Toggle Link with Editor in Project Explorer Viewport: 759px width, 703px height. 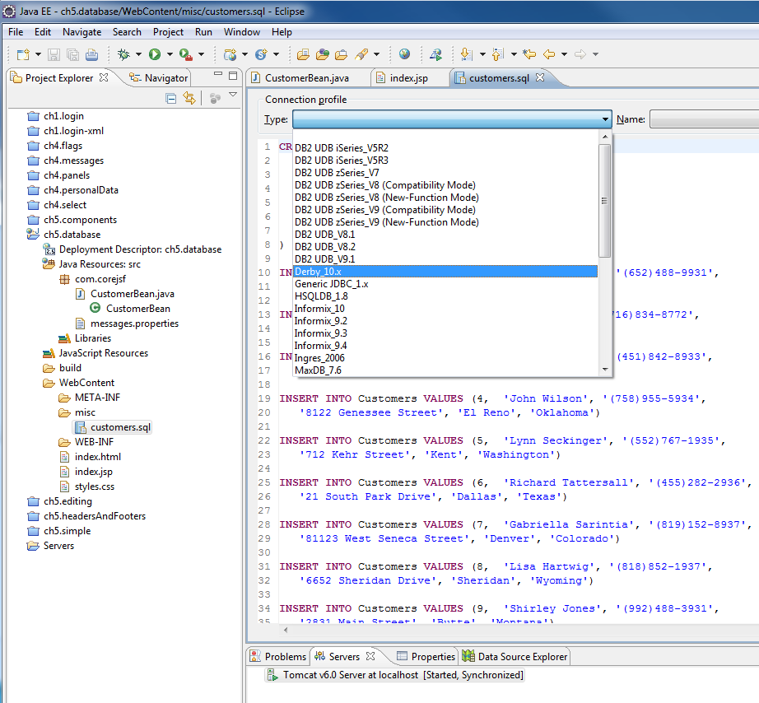click(x=189, y=98)
